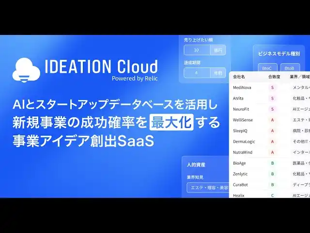
Task: Click the A grade badge for DermaLogic
Action: pyautogui.click(x=272, y=141)
